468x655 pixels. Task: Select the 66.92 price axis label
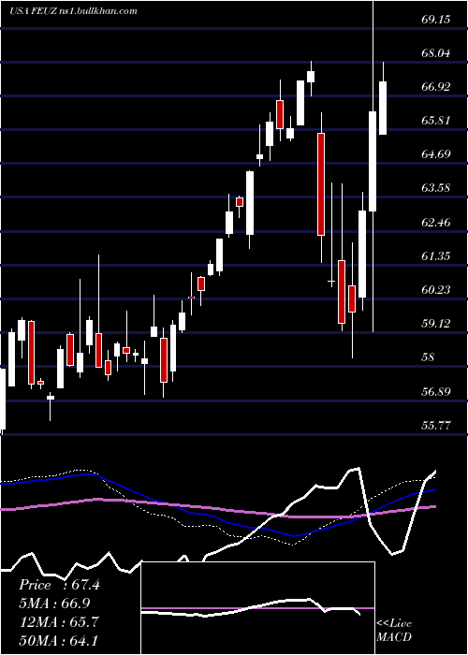tap(436, 87)
